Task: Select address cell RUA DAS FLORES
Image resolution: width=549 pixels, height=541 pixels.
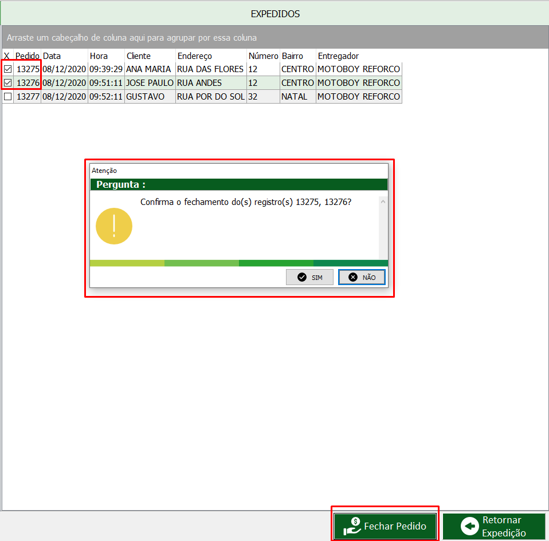Action: (x=211, y=69)
